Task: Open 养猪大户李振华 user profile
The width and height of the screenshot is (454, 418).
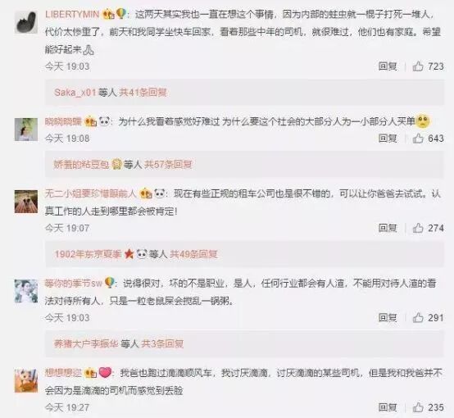Action: tap(86, 344)
